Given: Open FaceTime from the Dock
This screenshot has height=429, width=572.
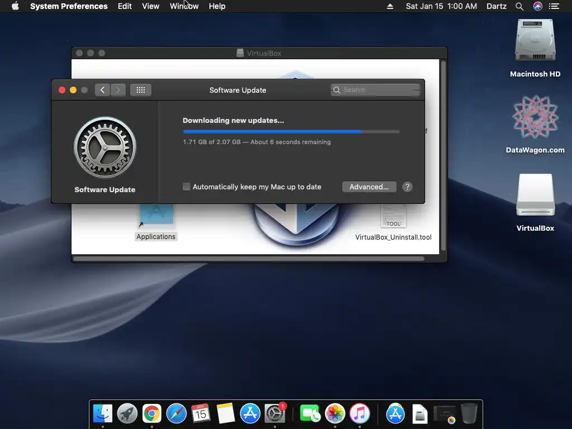Looking at the screenshot, I should 310,413.
